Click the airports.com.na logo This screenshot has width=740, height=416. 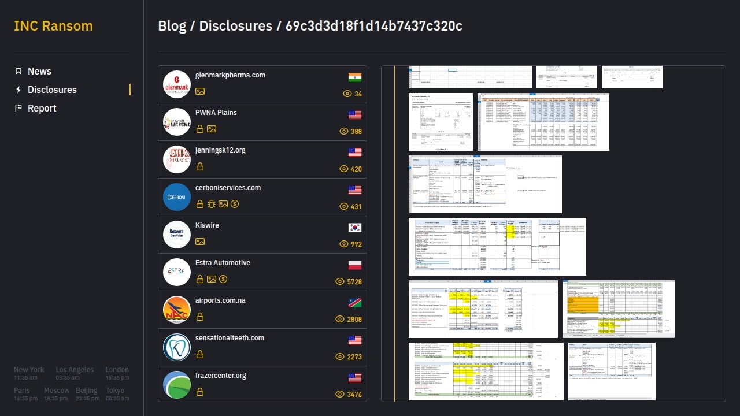tap(177, 310)
